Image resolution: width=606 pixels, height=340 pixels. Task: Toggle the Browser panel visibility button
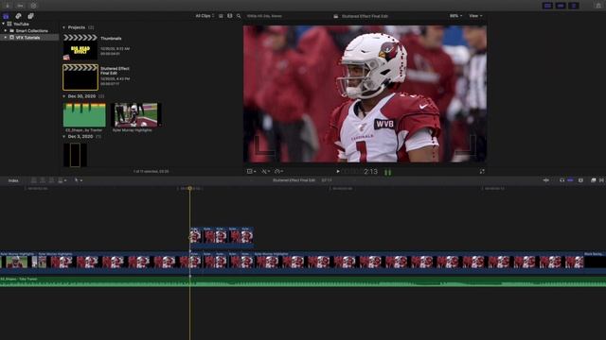click(547, 6)
